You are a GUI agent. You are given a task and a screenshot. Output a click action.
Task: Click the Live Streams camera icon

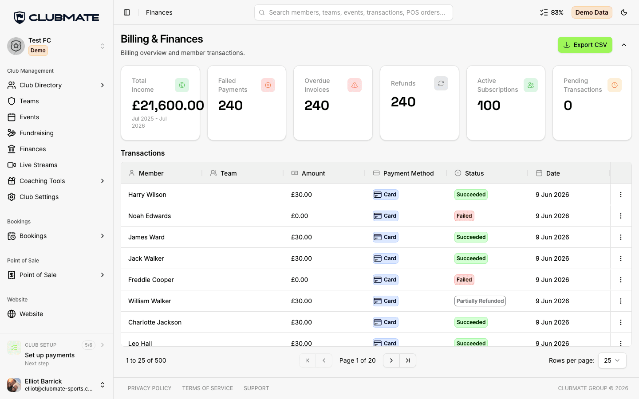coord(12,165)
